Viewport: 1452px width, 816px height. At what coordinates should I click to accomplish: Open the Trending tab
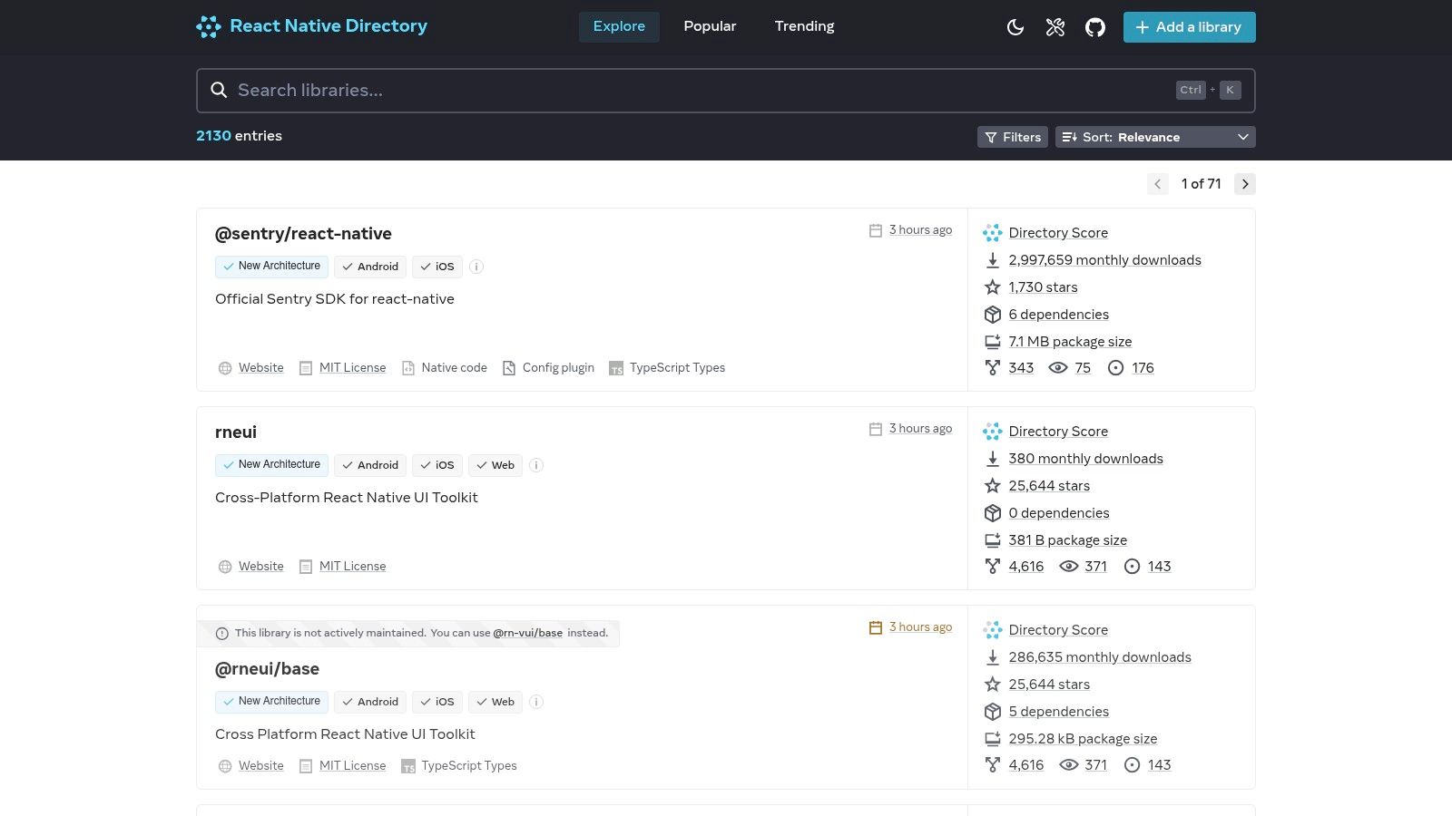[804, 26]
